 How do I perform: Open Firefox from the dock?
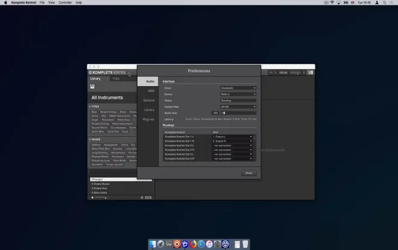pyautogui.click(x=193, y=244)
